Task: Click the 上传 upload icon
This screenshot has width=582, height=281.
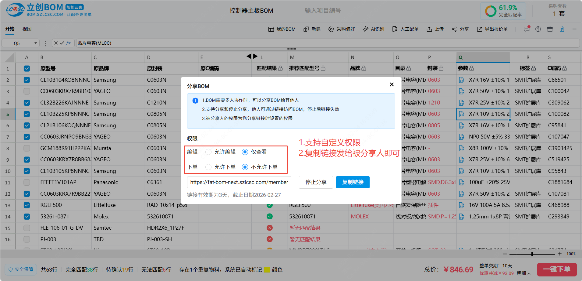Action: (x=429, y=29)
